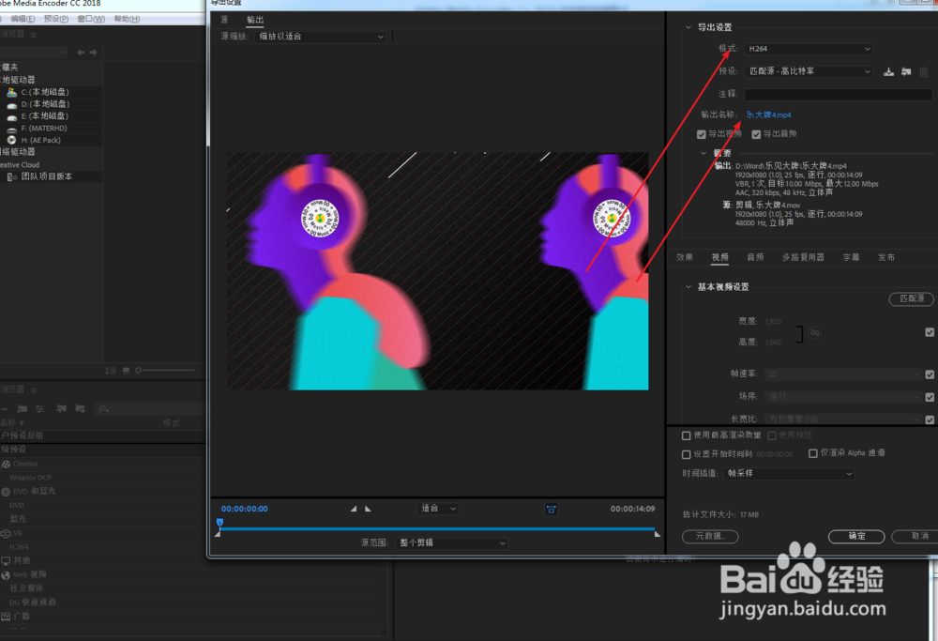
Task: Click the Cancel button
Action: pos(916,536)
